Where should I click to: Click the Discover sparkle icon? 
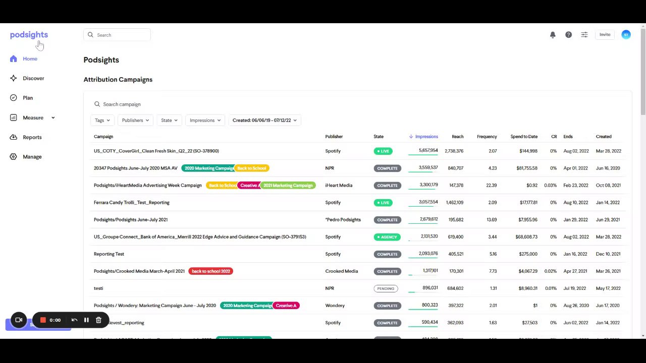point(13,79)
